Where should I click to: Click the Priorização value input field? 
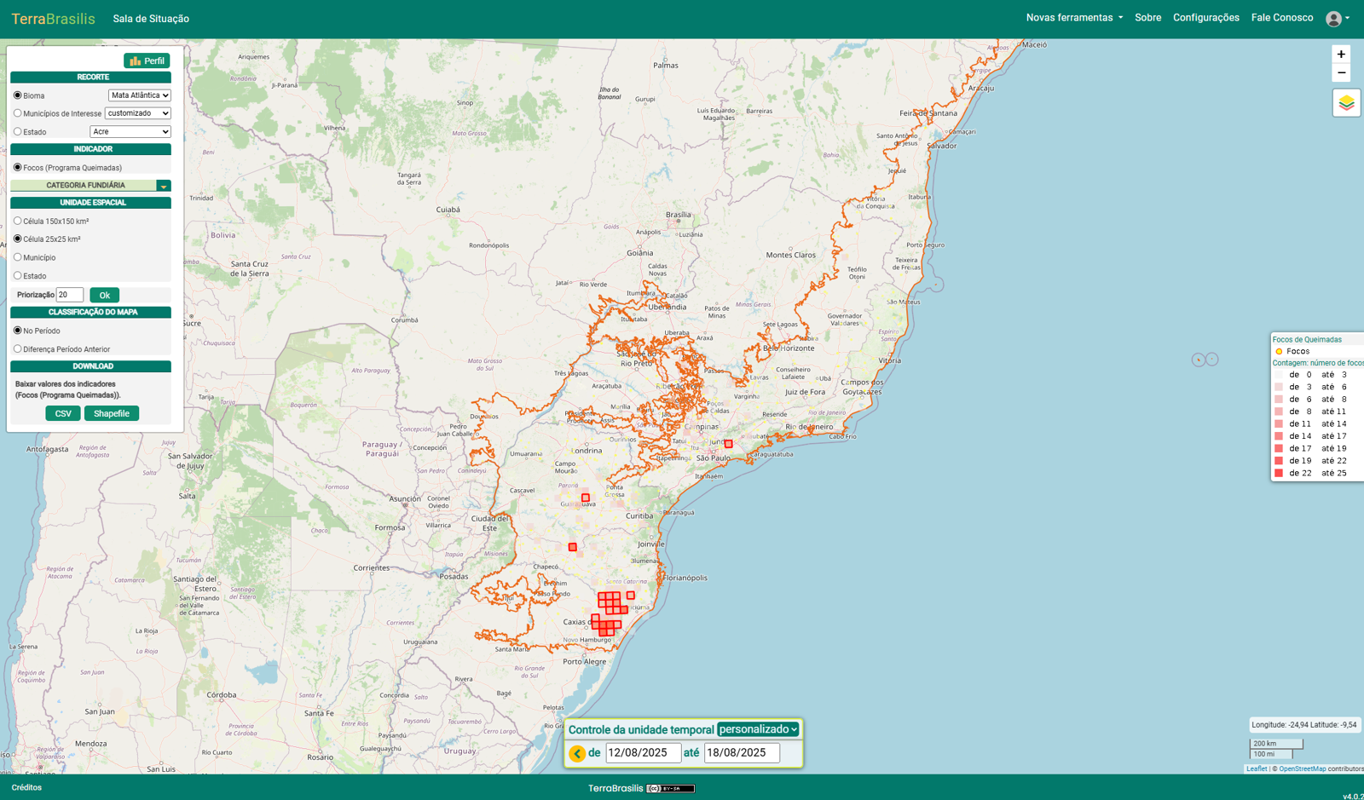pos(70,295)
